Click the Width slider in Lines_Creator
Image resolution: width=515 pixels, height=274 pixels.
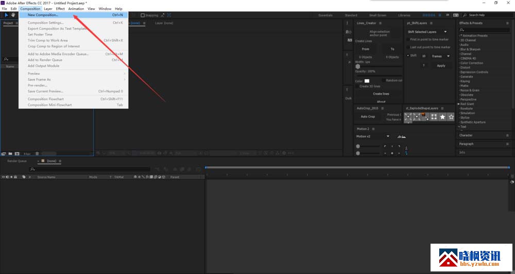click(379, 66)
